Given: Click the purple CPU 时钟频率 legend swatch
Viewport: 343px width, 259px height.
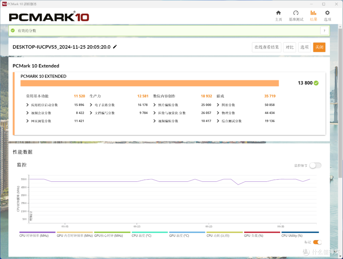Looking at the screenshot, I should 37,232.
